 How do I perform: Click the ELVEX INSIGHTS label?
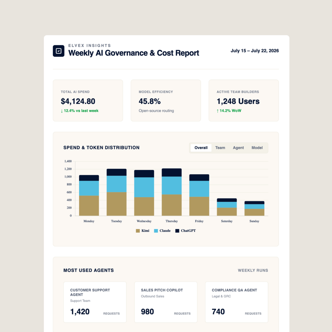pyautogui.click(x=90, y=45)
